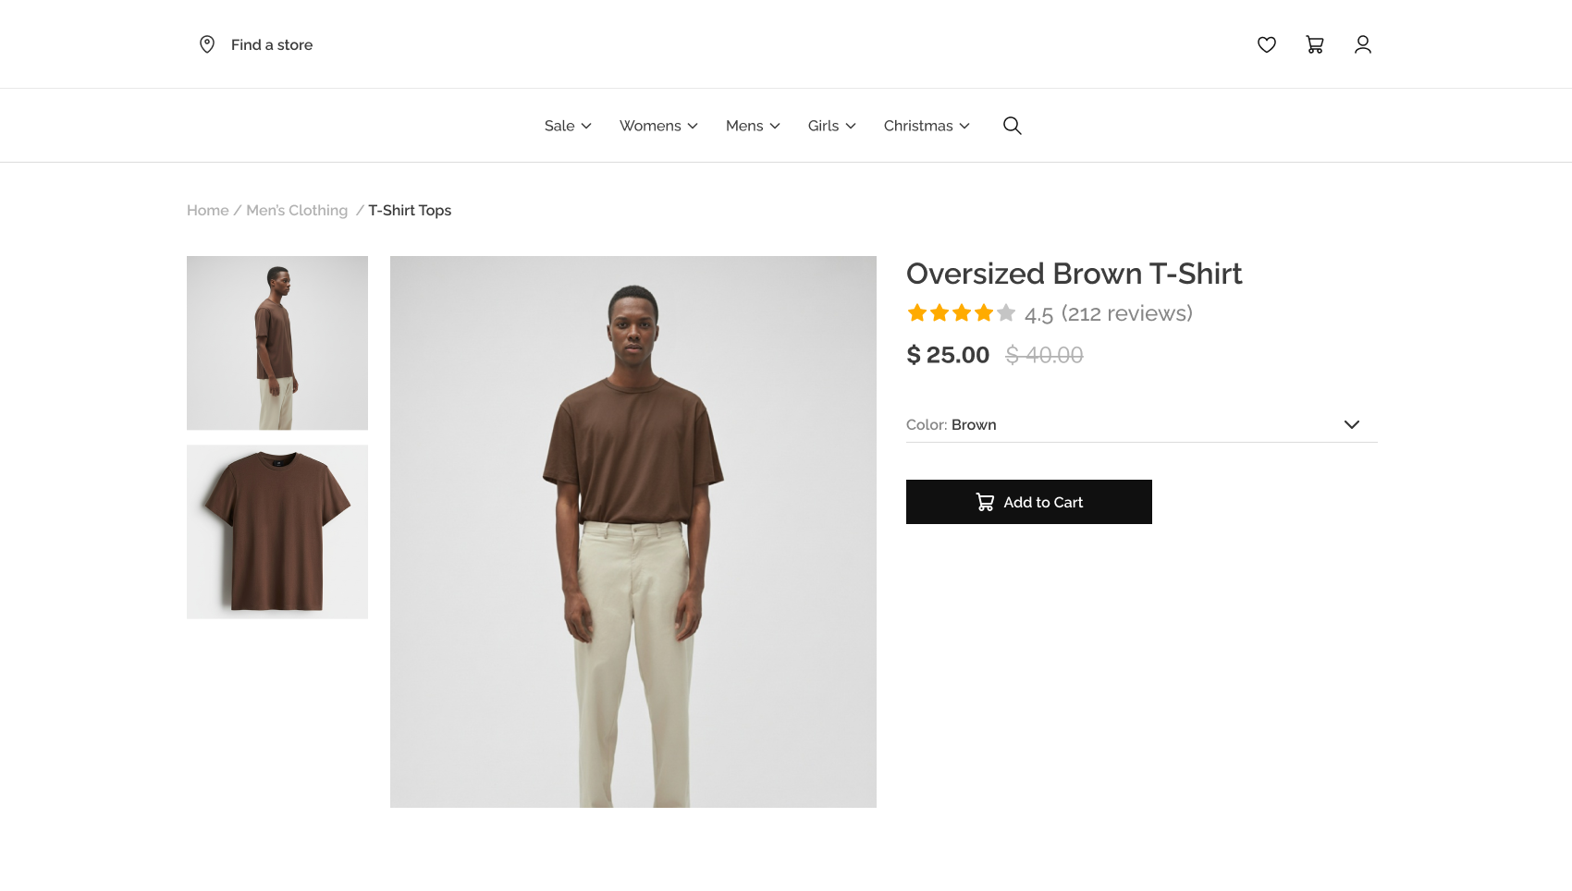
Task: Select the side-view model thumbnail
Action: click(277, 343)
